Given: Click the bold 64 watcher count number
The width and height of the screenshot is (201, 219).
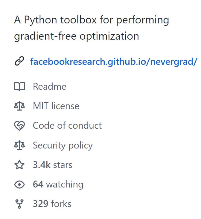Looking at the screenshot, I should tap(38, 184).
